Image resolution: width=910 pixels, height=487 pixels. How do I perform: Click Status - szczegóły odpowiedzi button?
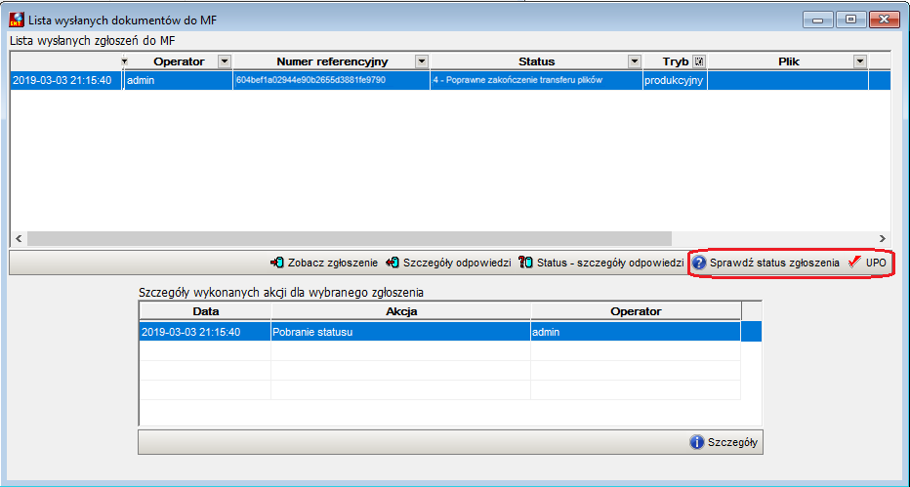point(601,263)
